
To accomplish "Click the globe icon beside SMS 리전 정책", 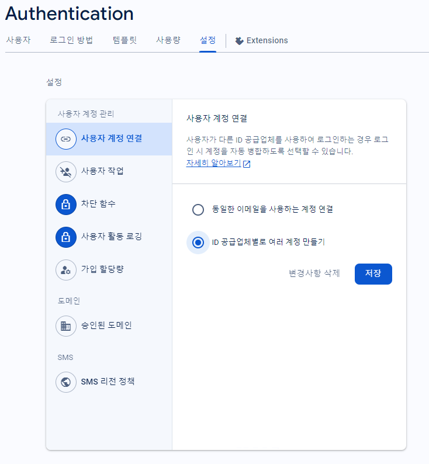I will coord(65,382).
